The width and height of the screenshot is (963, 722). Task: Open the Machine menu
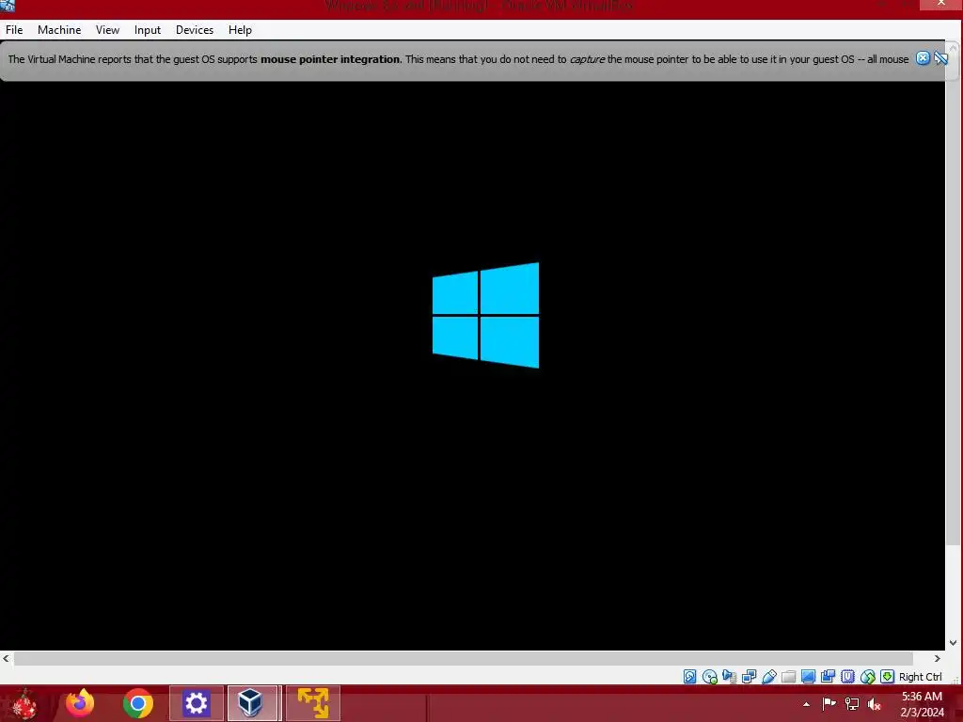point(59,29)
